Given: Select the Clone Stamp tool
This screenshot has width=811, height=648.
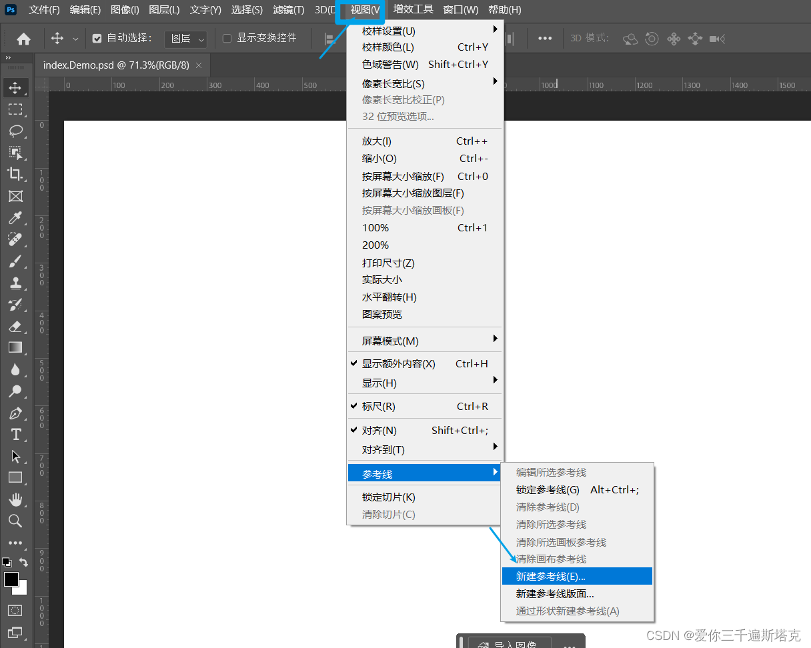Looking at the screenshot, I should [x=15, y=283].
